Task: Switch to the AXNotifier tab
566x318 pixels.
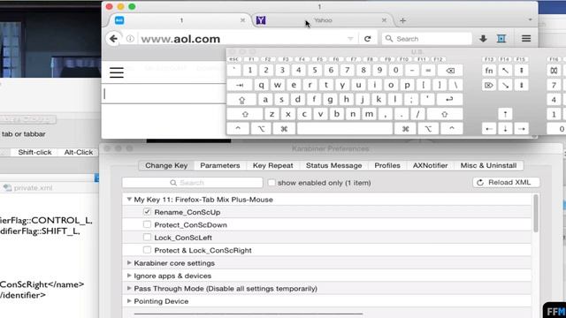Action: tap(431, 165)
